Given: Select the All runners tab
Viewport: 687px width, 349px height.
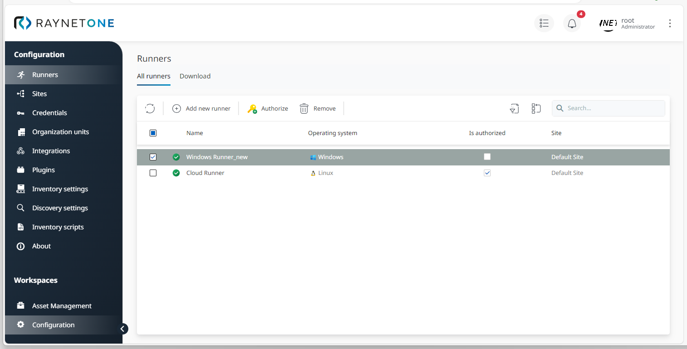Looking at the screenshot, I should pyautogui.click(x=153, y=76).
